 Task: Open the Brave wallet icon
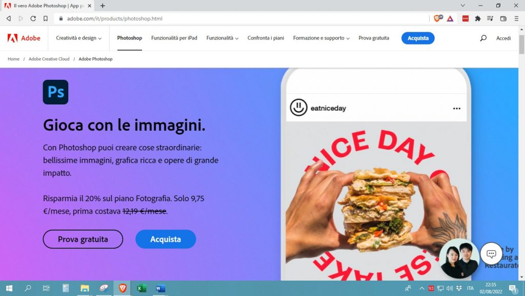pos(503,18)
